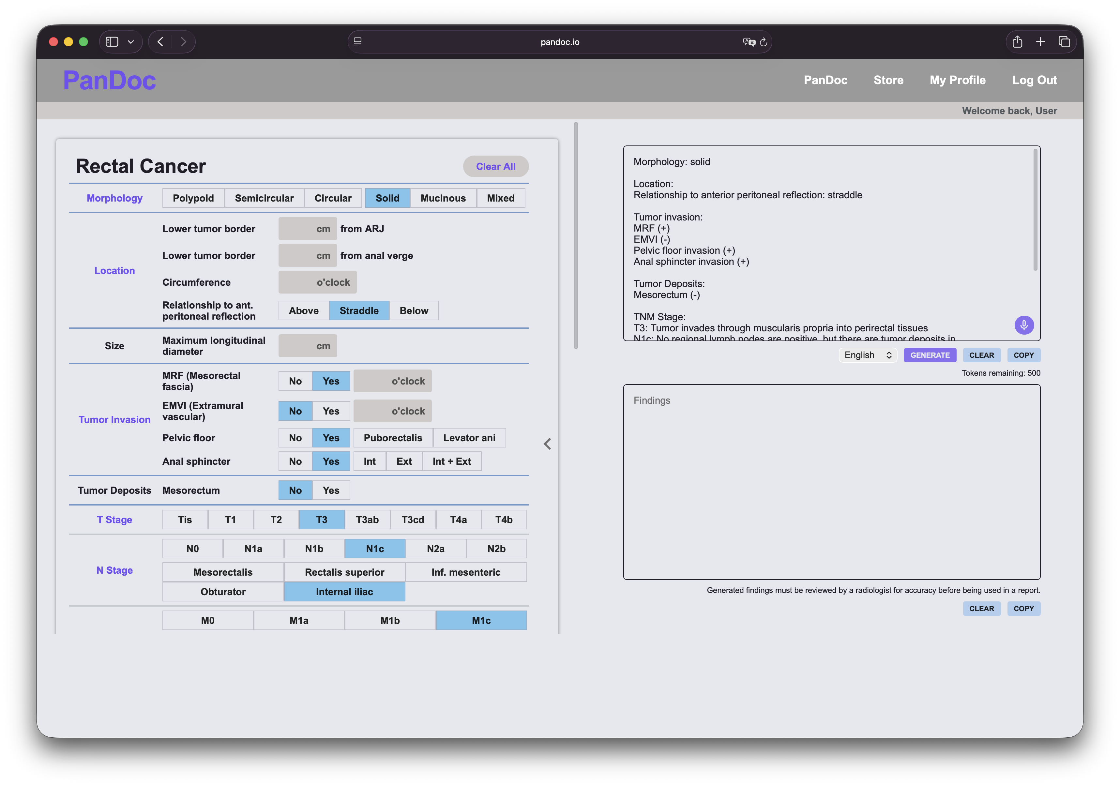
Task: Open a new tab with plus icon
Action: (1040, 42)
